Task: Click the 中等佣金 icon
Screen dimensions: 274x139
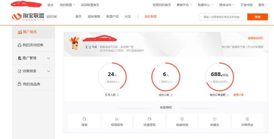Action: pos(247,119)
